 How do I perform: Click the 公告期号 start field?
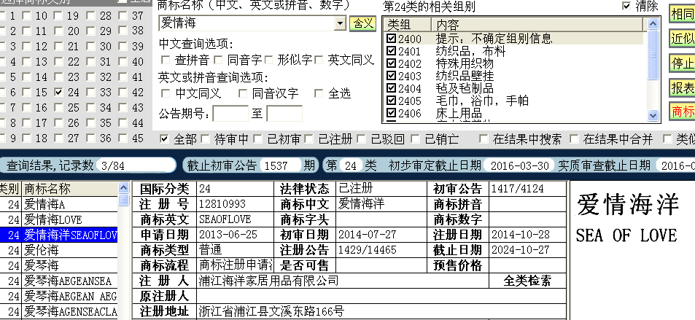[230, 114]
